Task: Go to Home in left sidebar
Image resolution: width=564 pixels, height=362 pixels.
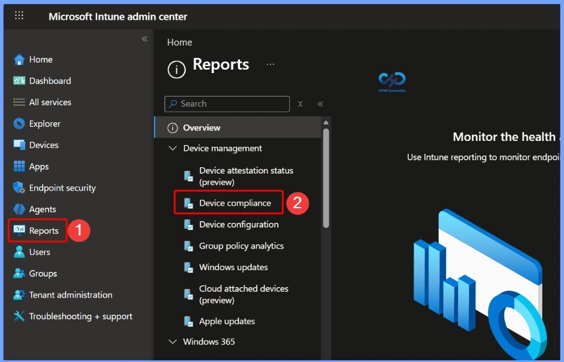Action: click(40, 59)
